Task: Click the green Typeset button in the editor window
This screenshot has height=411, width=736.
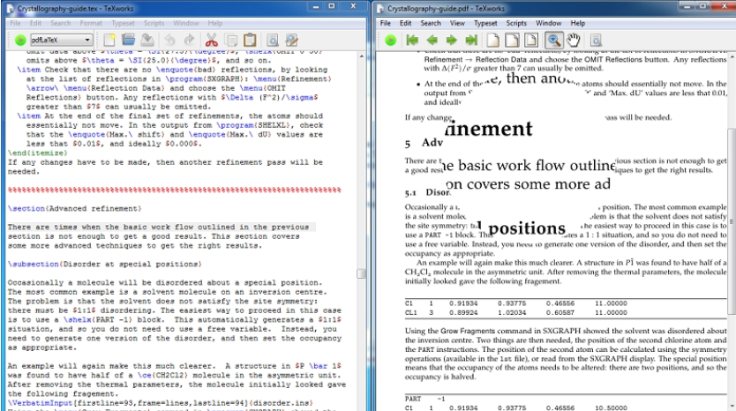Action: [20, 41]
